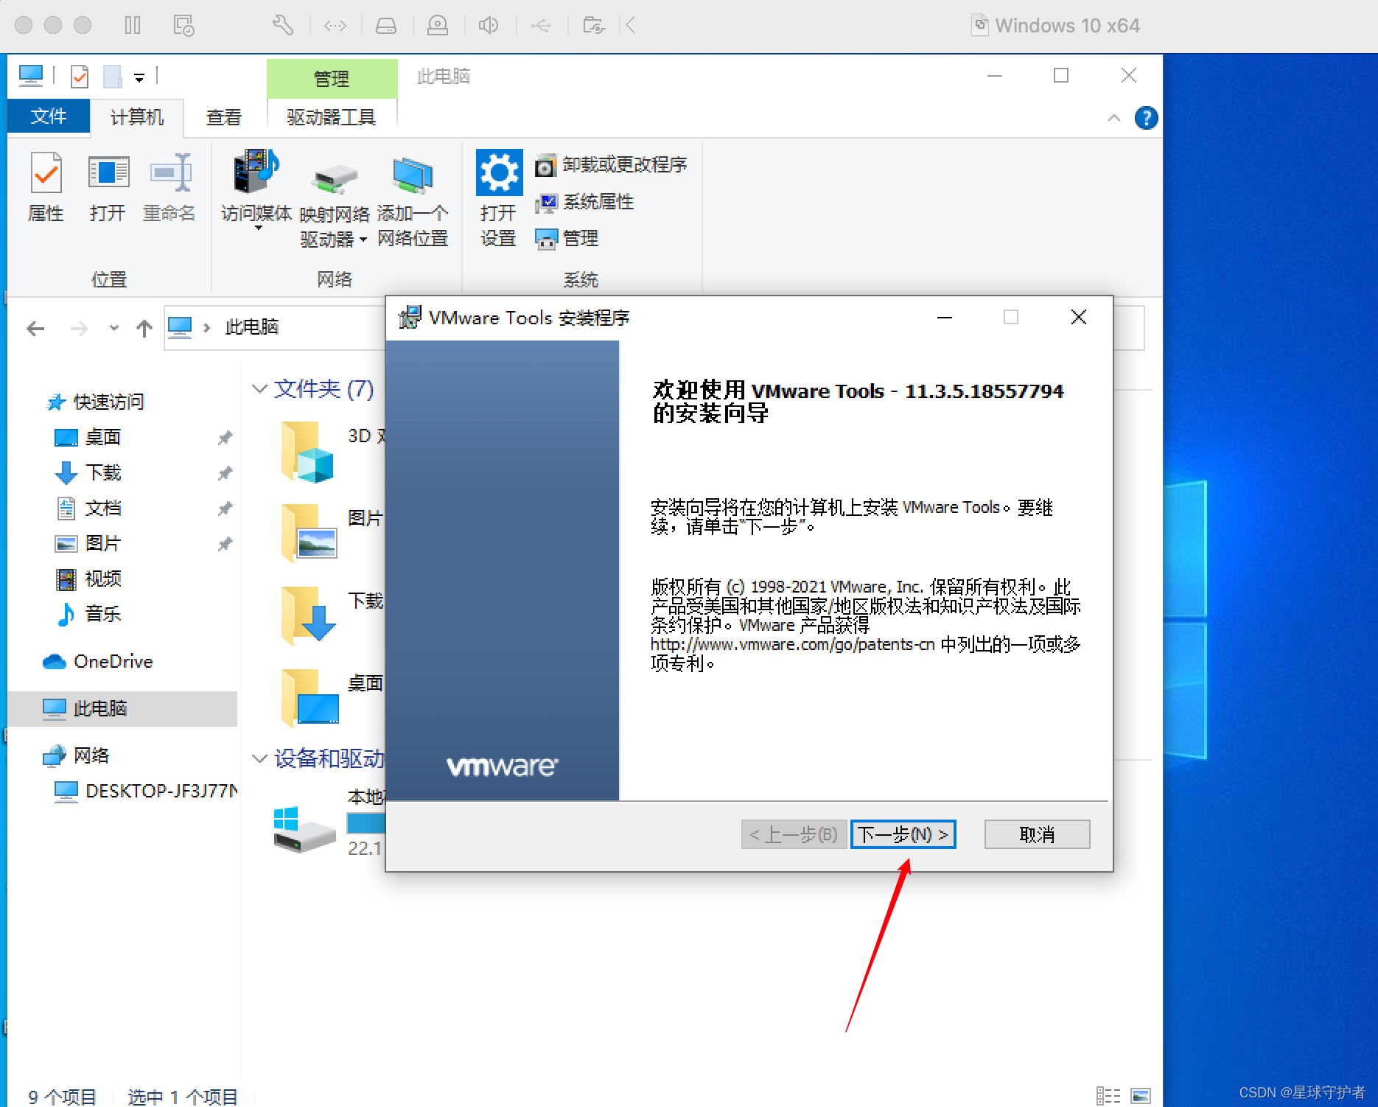Screen dimensions: 1378x1107
Task: Click the snapshot icon in VMware toolbar
Action: click(183, 26)
